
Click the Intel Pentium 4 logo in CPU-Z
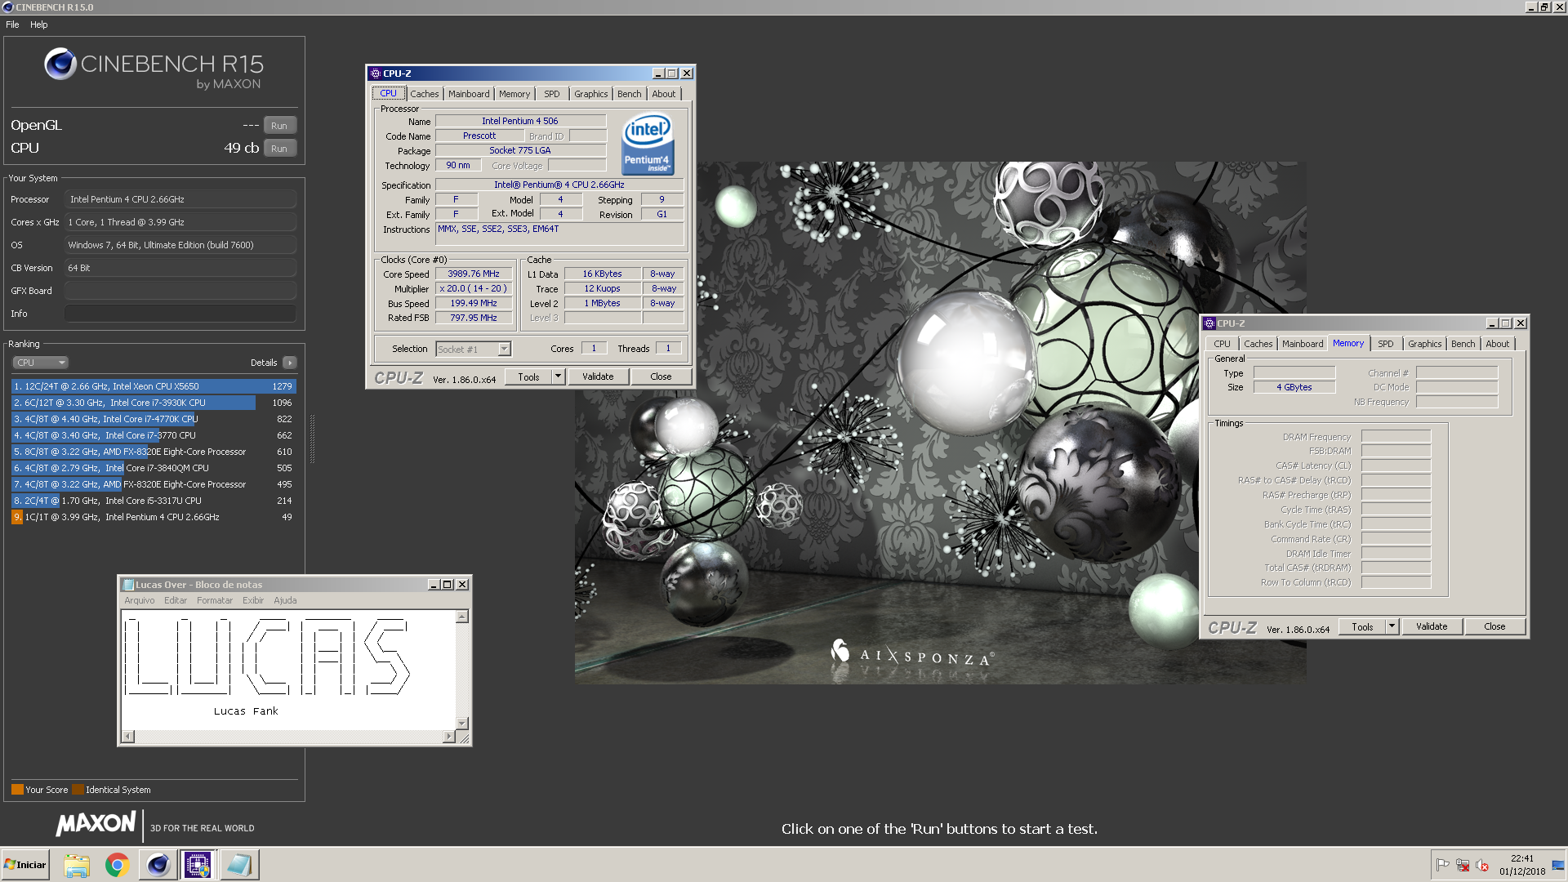[x=647, y=143]
